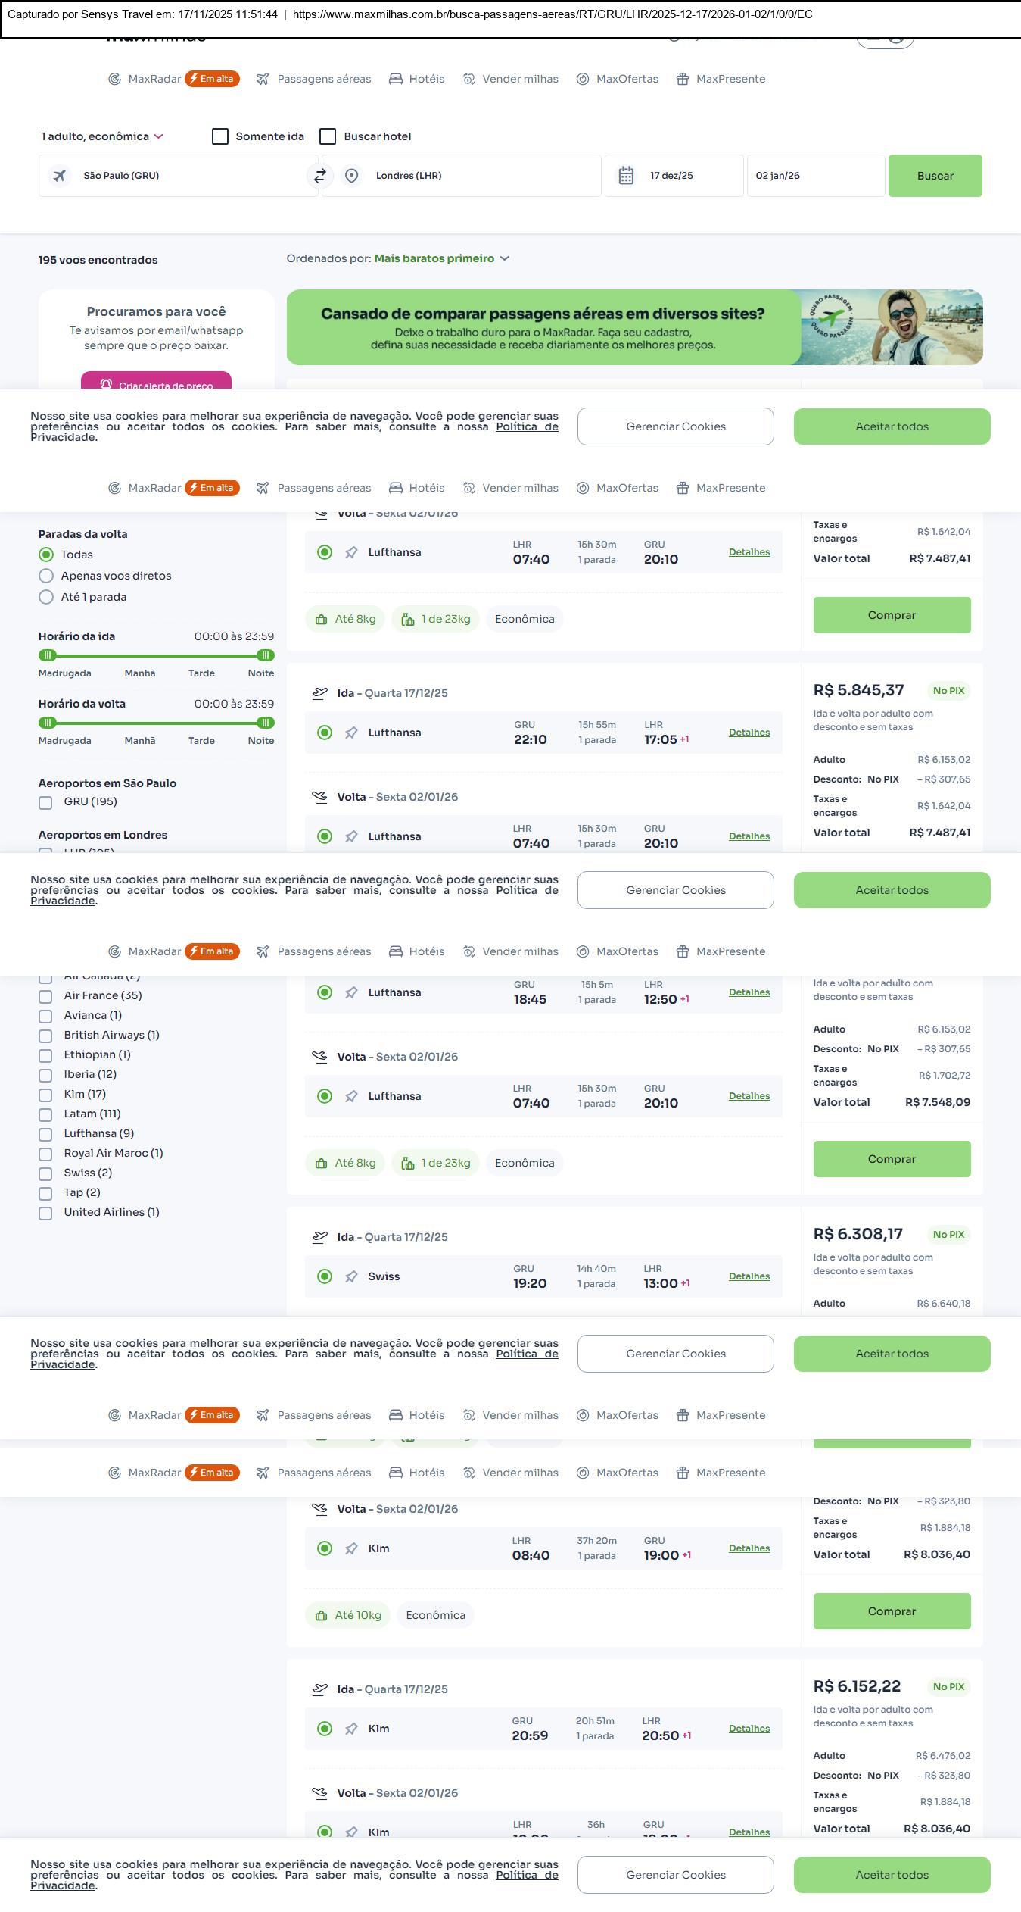Click the 02 jan/26 return date field
The image size is (1021, 1912).
point(815,176)
